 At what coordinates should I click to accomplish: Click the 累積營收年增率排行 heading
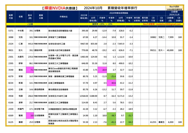click(x=122, y=8)
